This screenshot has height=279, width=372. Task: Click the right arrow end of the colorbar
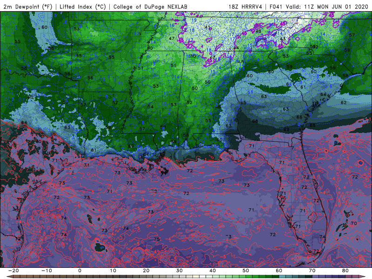[363, 277]
